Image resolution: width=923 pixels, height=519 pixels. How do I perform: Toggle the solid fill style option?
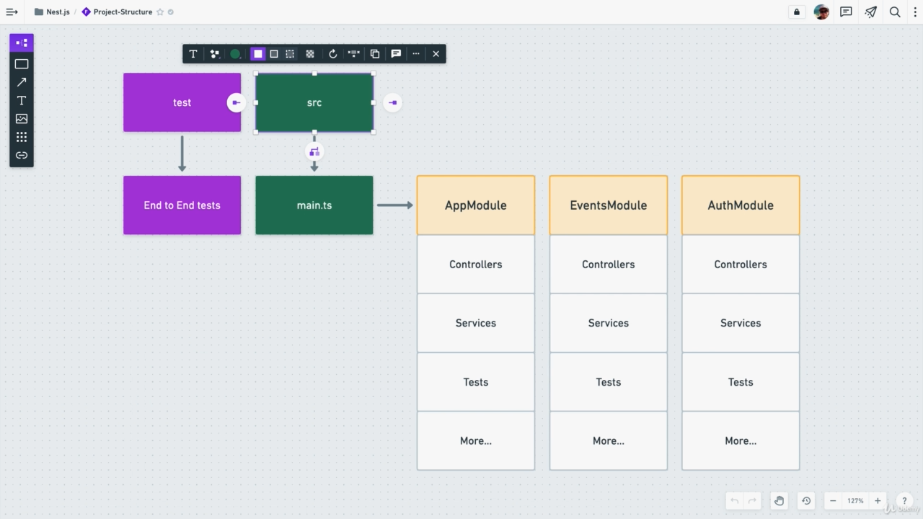coord(257,54)
